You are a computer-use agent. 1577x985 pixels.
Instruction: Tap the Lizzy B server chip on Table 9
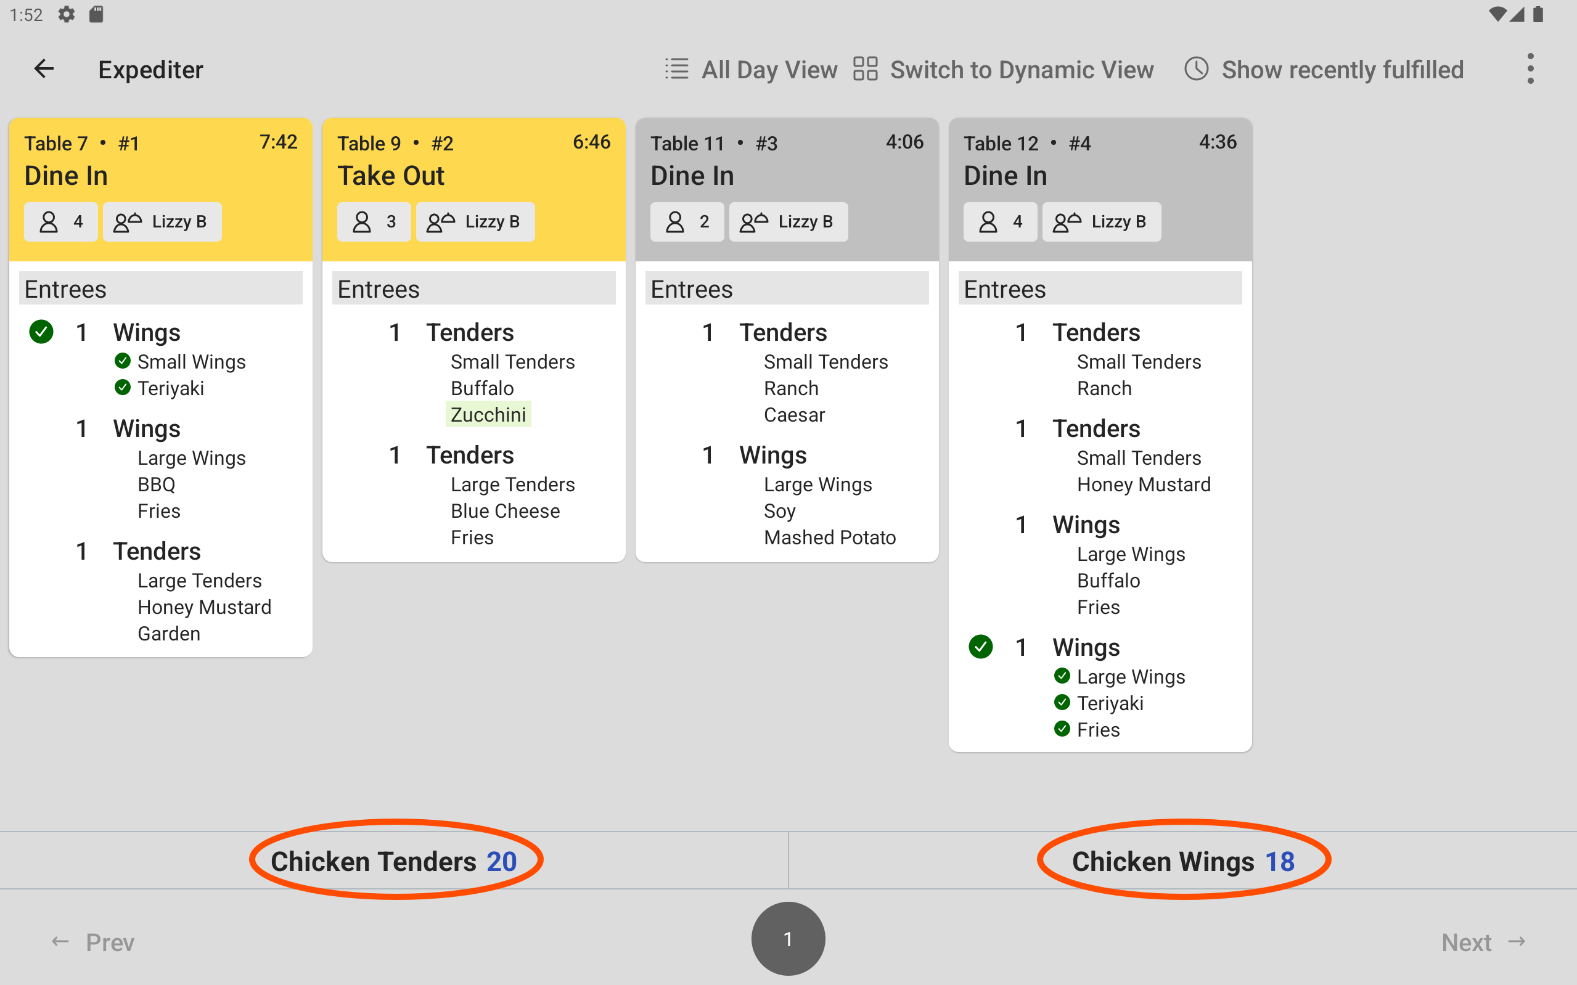tap(475, 221)
